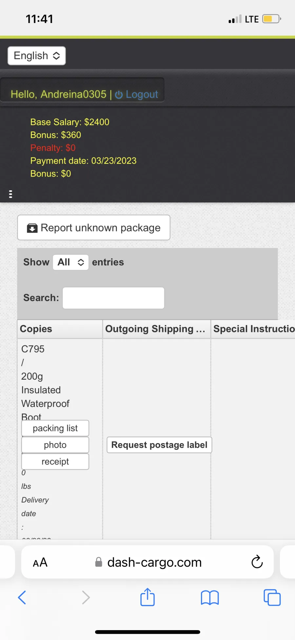
Task: Expand the Show All entries dropdown
Action: click(71, 262)
